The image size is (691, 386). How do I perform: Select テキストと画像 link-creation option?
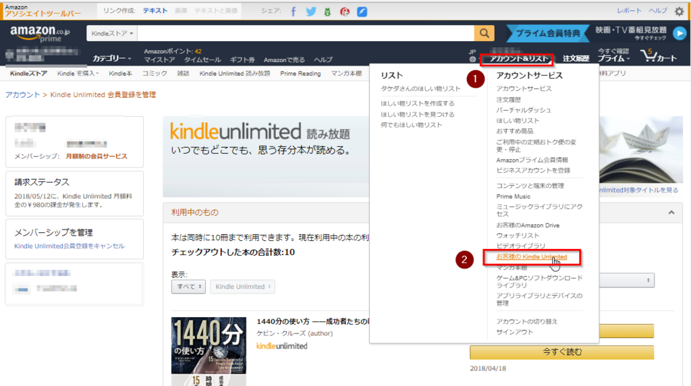(x=216, y=11)
